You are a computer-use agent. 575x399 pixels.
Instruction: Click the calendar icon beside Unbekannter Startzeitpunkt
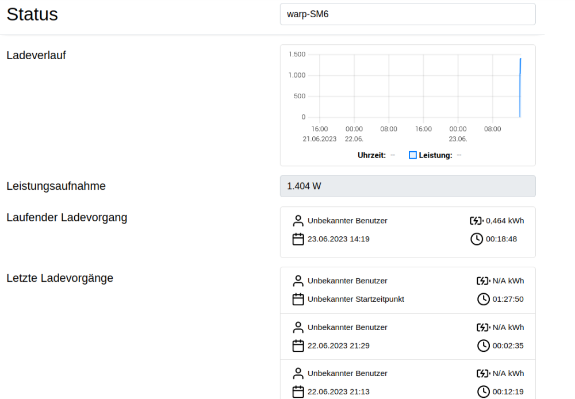298,300
